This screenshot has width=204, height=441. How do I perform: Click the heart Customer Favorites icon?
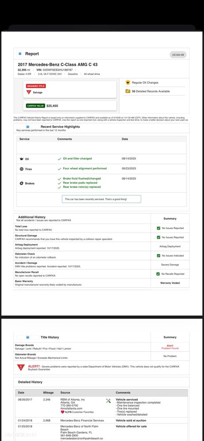pyautogui.click(x=62, y=412)
